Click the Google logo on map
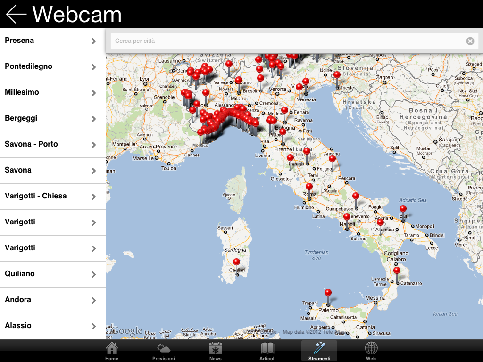 [127, 331]
